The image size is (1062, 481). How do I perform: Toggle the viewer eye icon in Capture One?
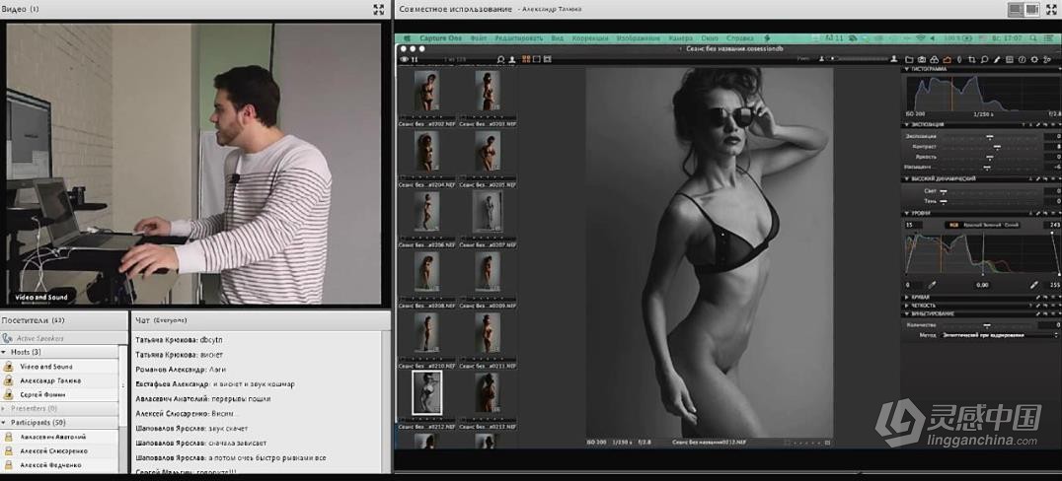click(405, 59)
